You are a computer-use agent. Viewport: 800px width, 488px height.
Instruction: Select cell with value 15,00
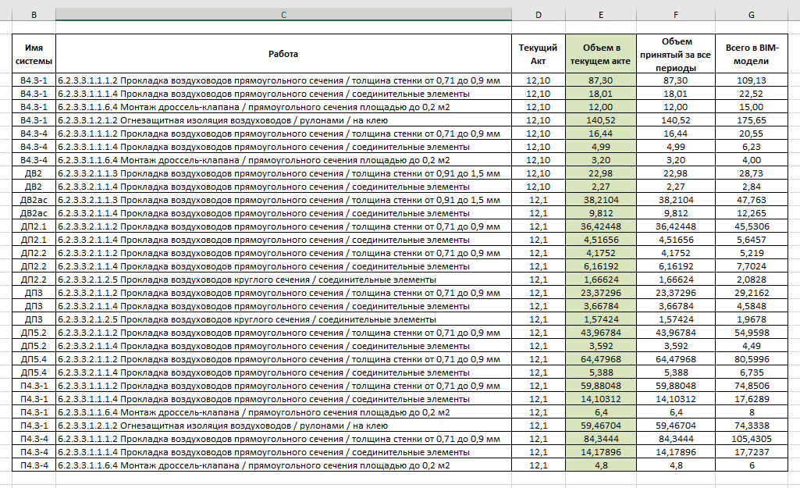tap(752, 107)
